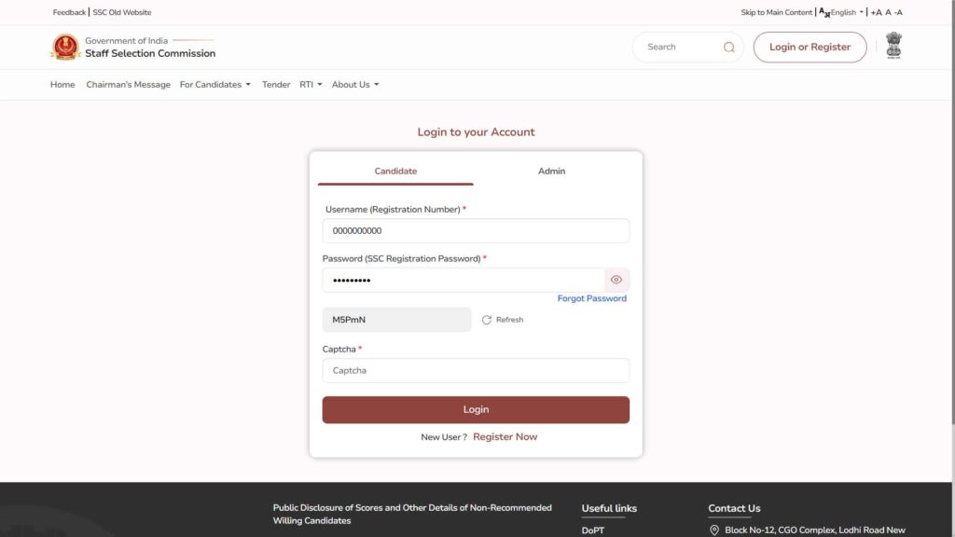Click the Forgot Password link
Screen dimensions: 955x537
tap(591, 298)
